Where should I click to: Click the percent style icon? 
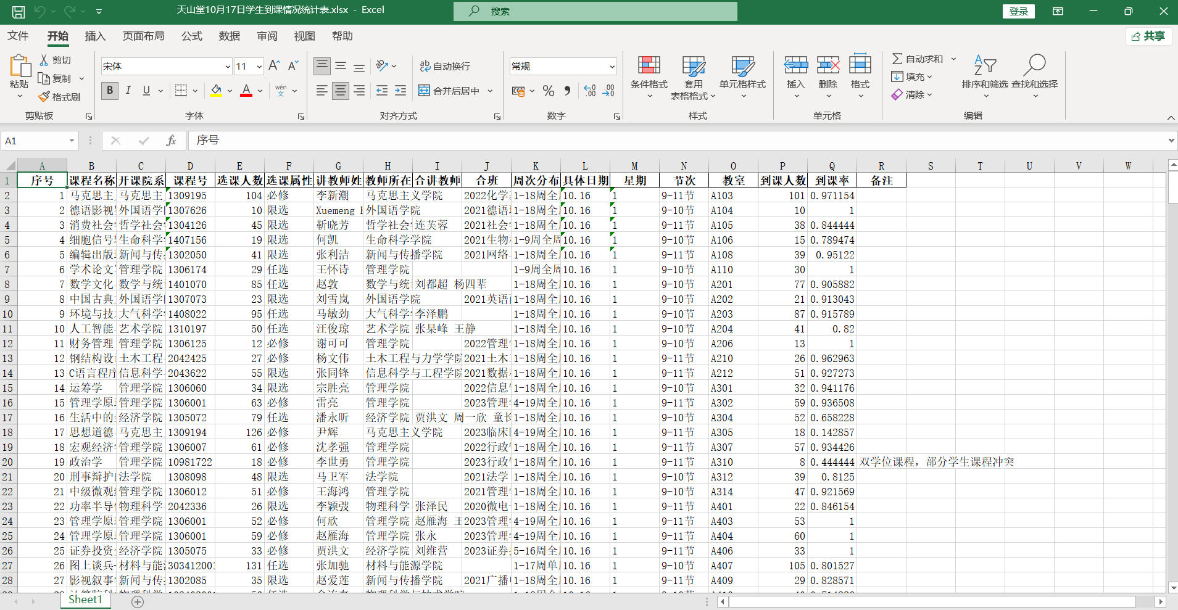pos(549,91)
